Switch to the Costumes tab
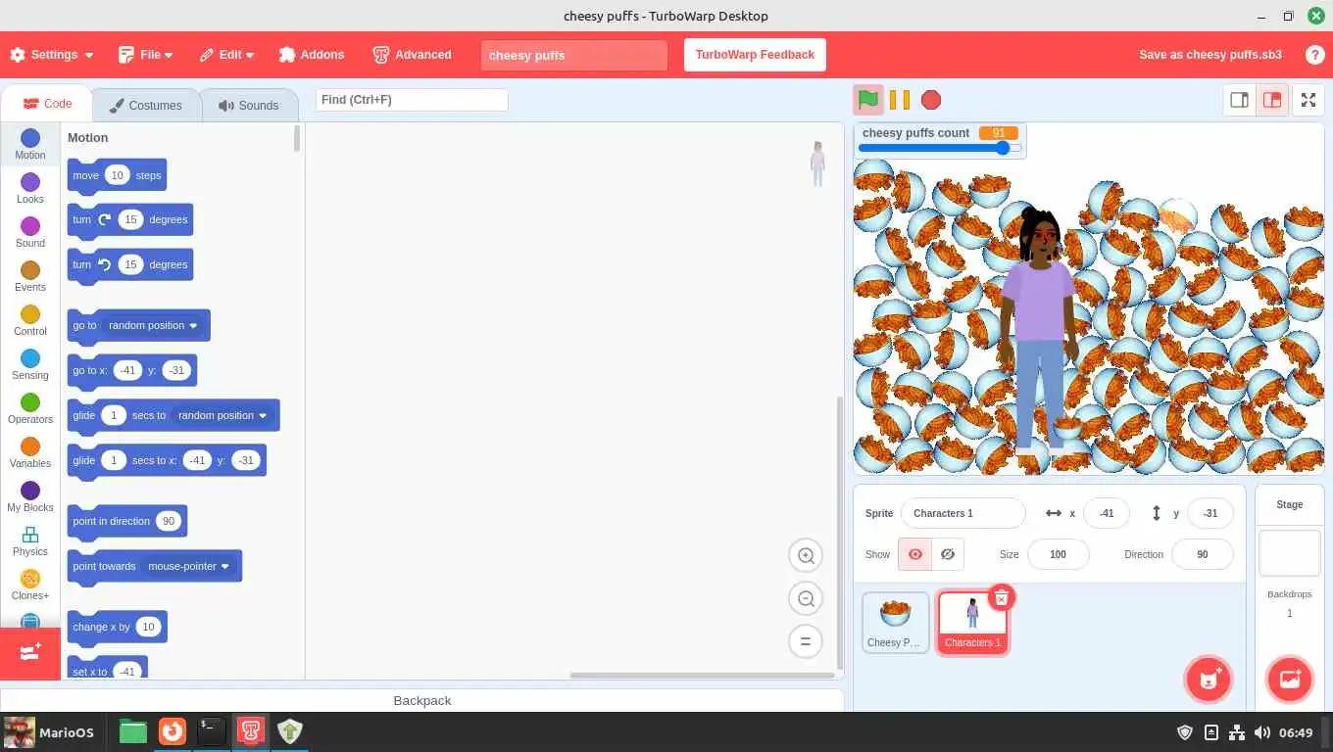1333x752 pixels. point(145,105)
